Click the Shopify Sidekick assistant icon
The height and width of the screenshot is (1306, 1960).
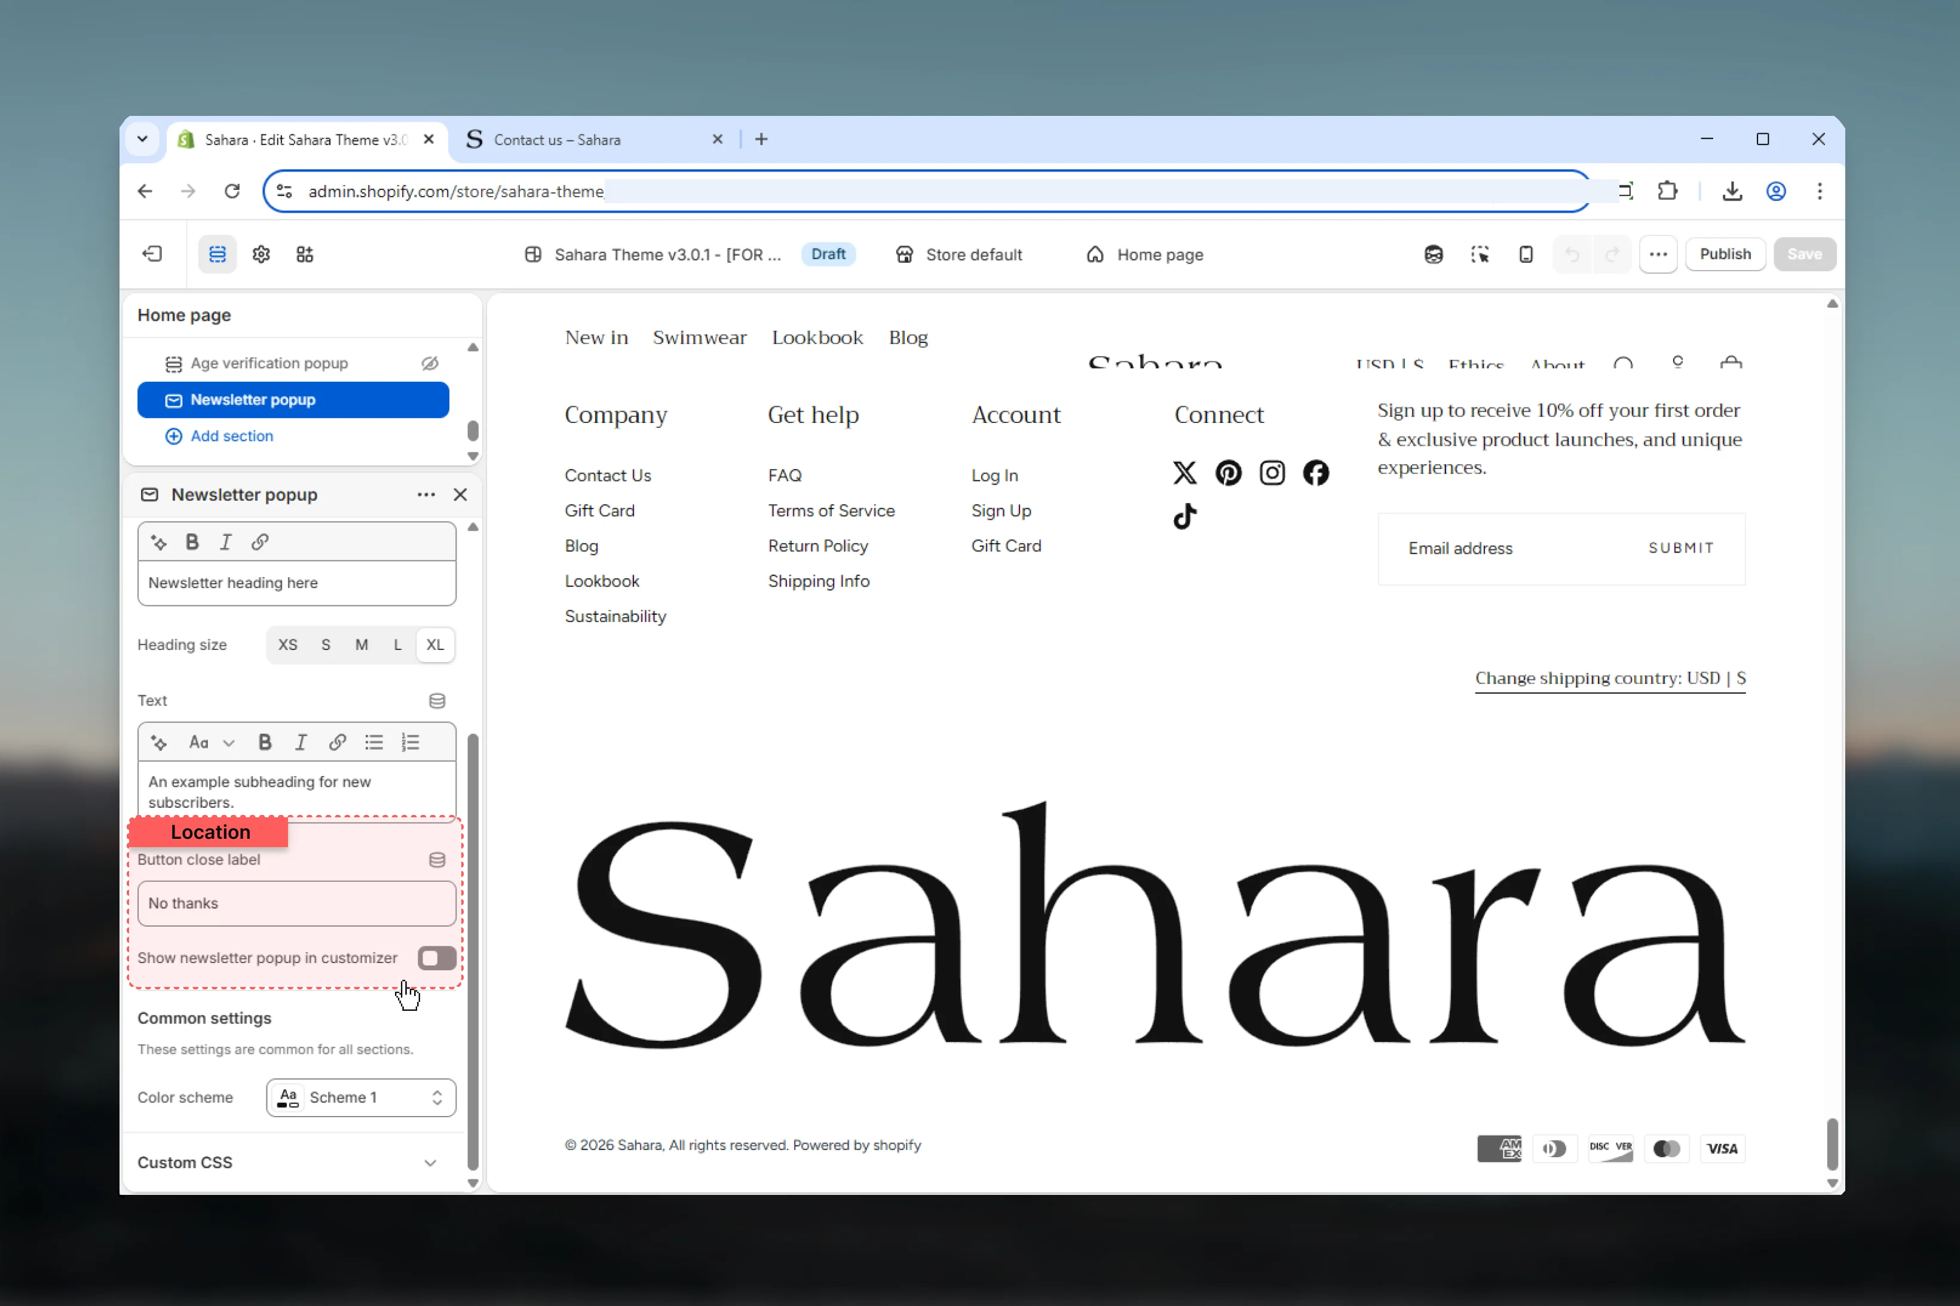[x=1433, y=254]
